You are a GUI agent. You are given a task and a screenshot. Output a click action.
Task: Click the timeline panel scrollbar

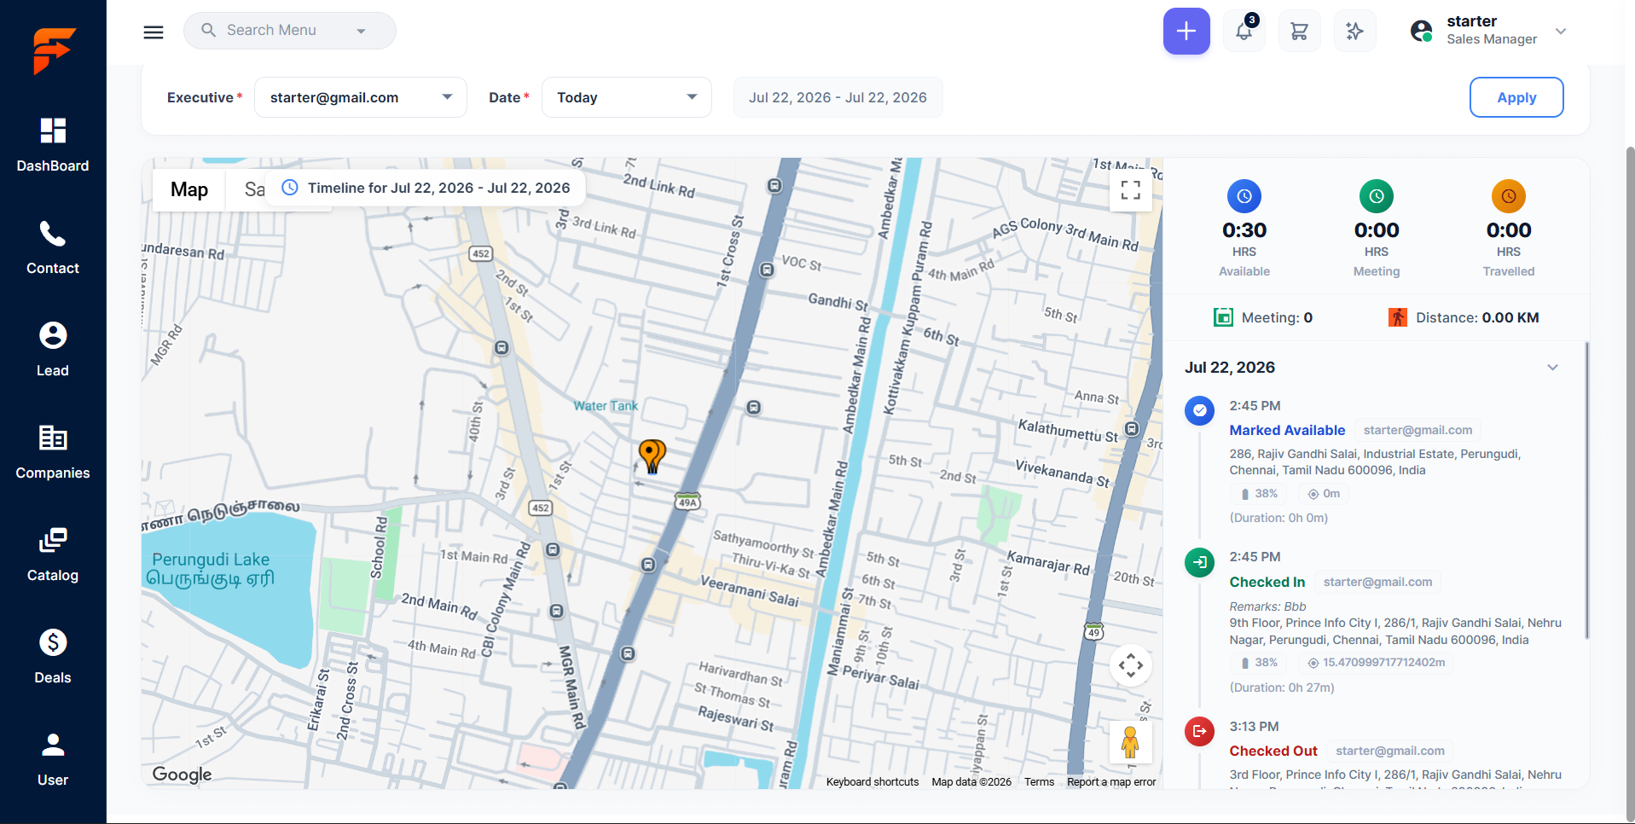point(1586,490)
